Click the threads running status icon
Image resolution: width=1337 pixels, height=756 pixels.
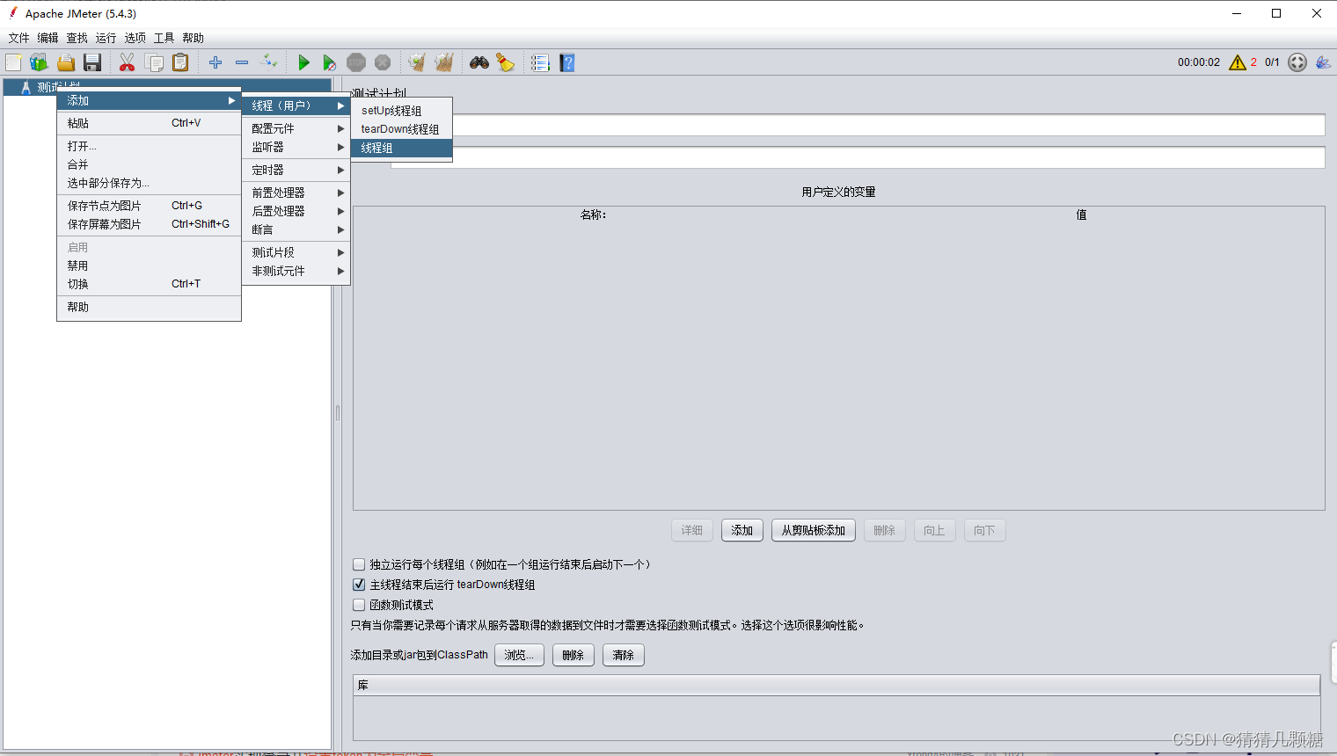(1297, 62)
